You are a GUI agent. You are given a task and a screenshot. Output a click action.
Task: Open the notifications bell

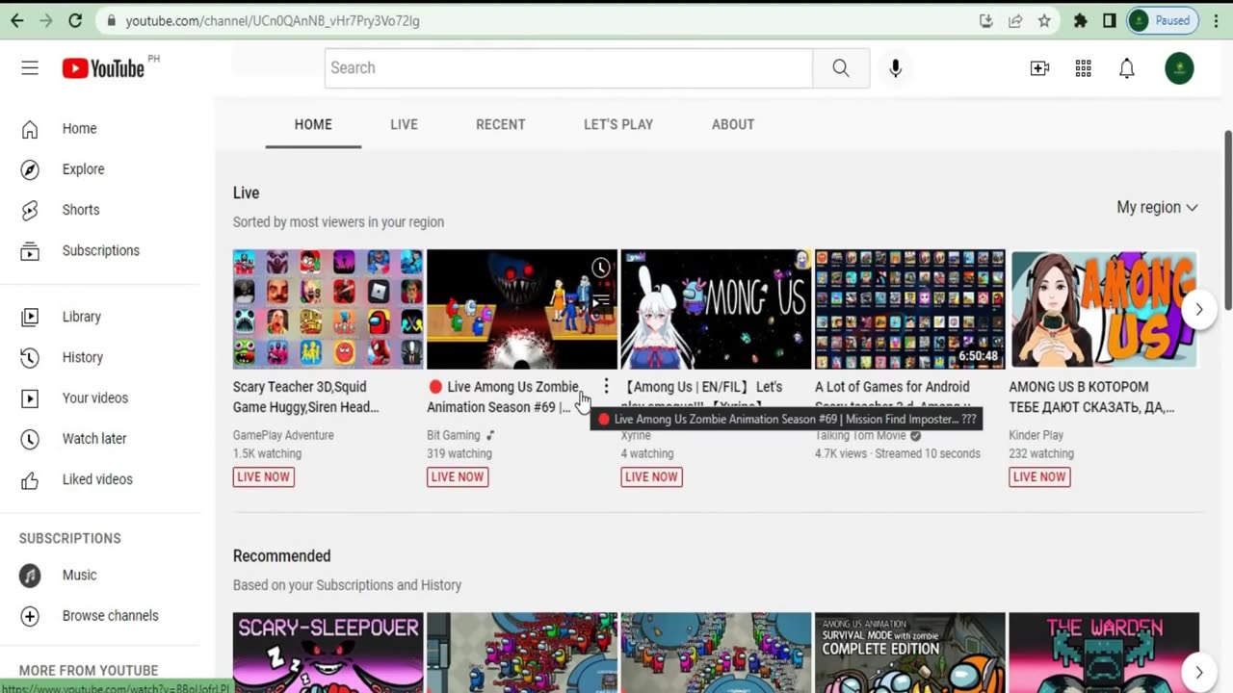[1127, 68]
